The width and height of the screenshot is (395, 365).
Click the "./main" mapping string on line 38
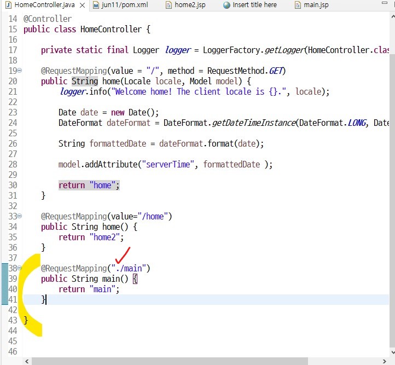coord(129,268)
